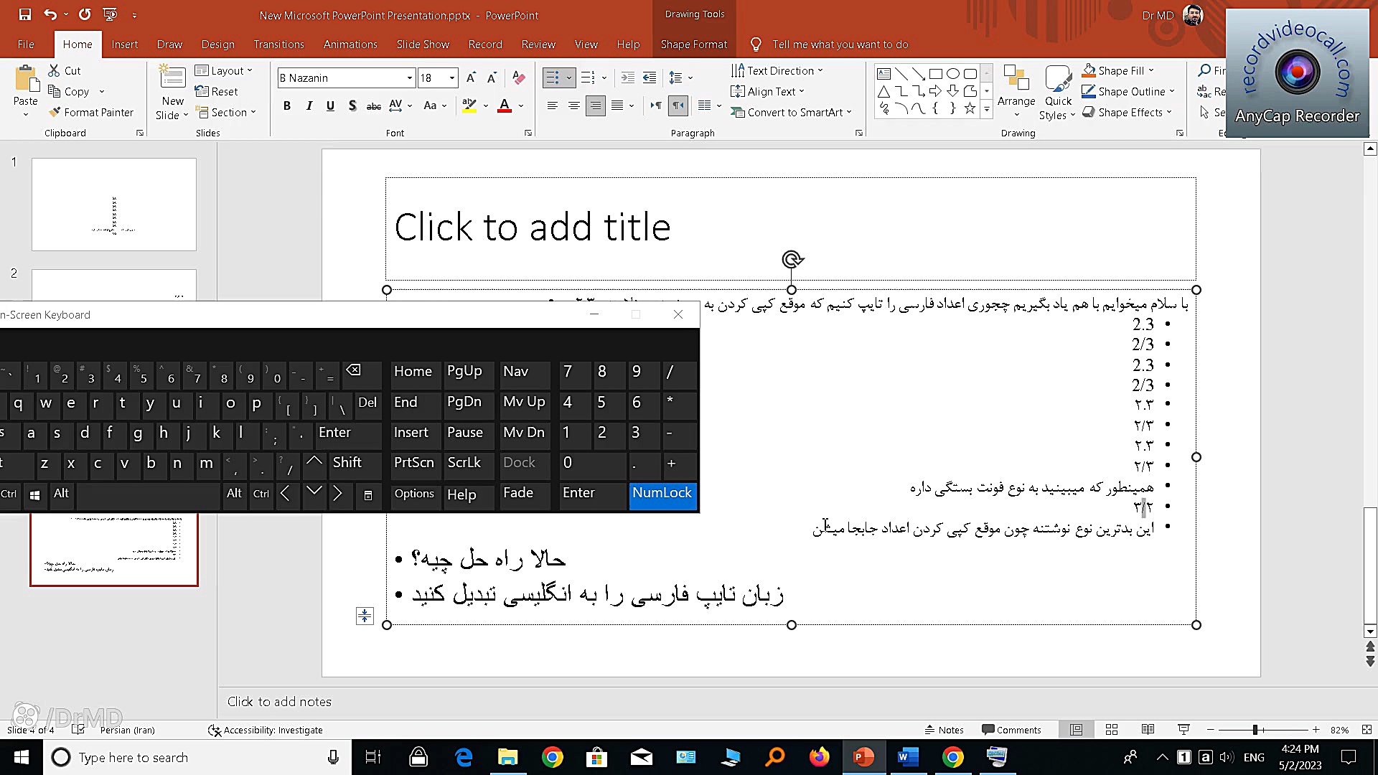Select the Format Painter tool
This screenshot has width=1378, height=775.
pyautogui.click(x=91, y=113)
